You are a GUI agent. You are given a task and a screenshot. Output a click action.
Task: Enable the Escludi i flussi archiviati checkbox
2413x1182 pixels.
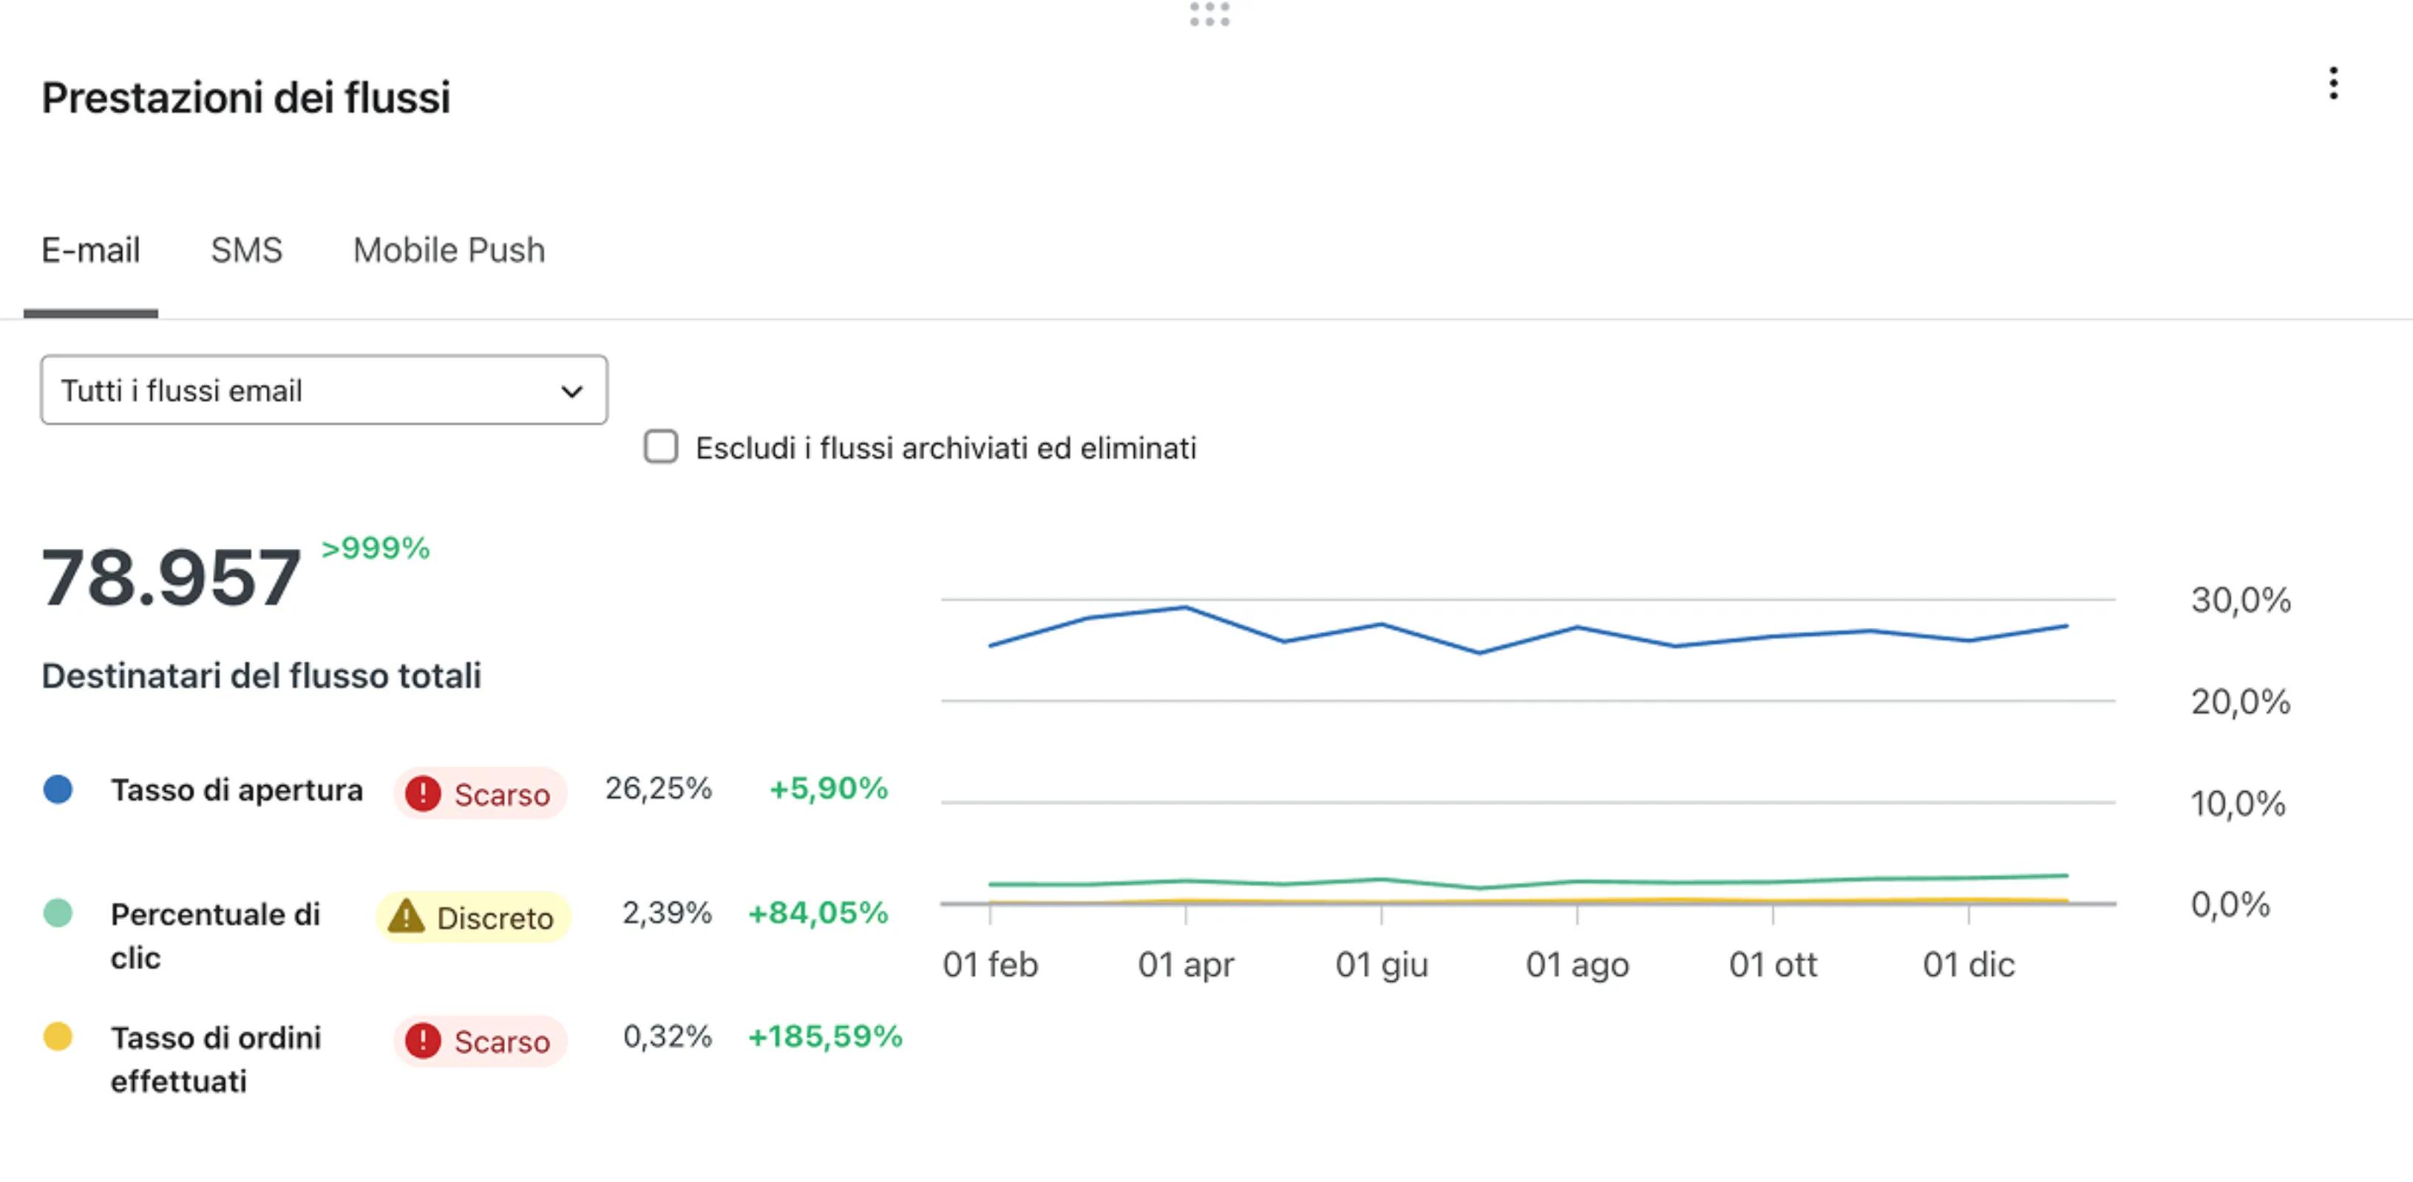click(x=660, y=449)
